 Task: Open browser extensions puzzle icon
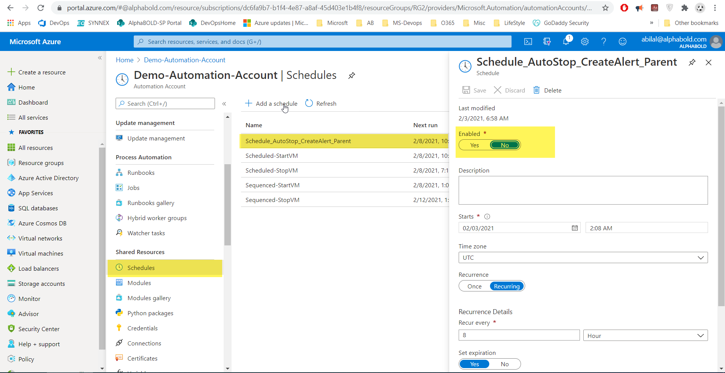pos(685,8)
